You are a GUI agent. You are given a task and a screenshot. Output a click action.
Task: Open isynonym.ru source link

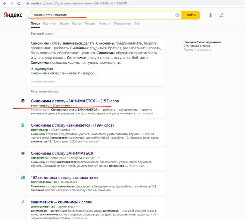pos(44,69)
